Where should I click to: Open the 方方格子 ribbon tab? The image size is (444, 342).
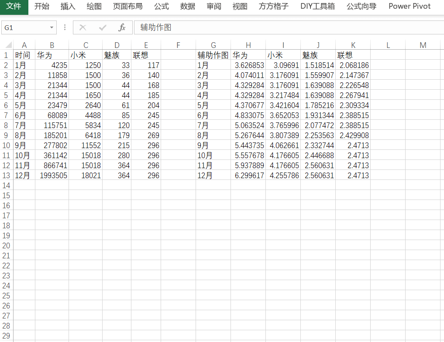click(274, 6)
